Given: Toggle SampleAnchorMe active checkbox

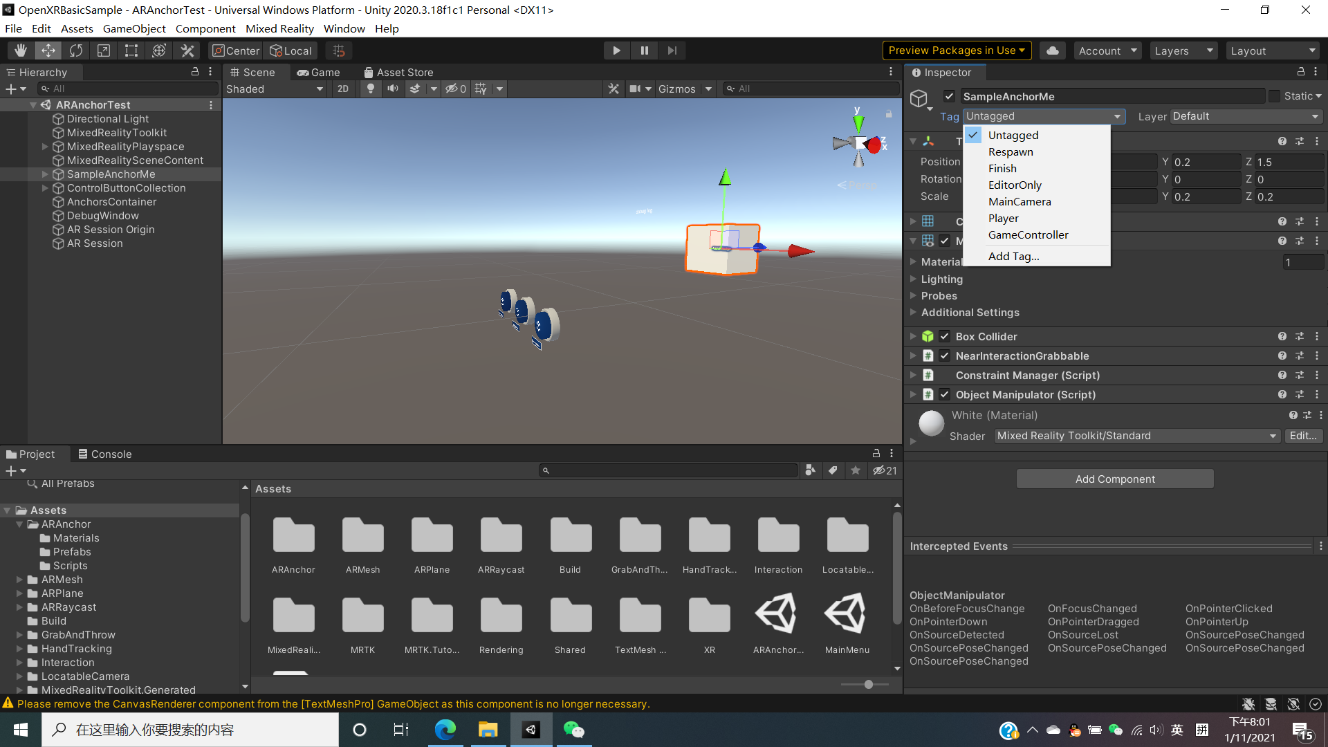Looking at the screenshot, I should [950, 96].
